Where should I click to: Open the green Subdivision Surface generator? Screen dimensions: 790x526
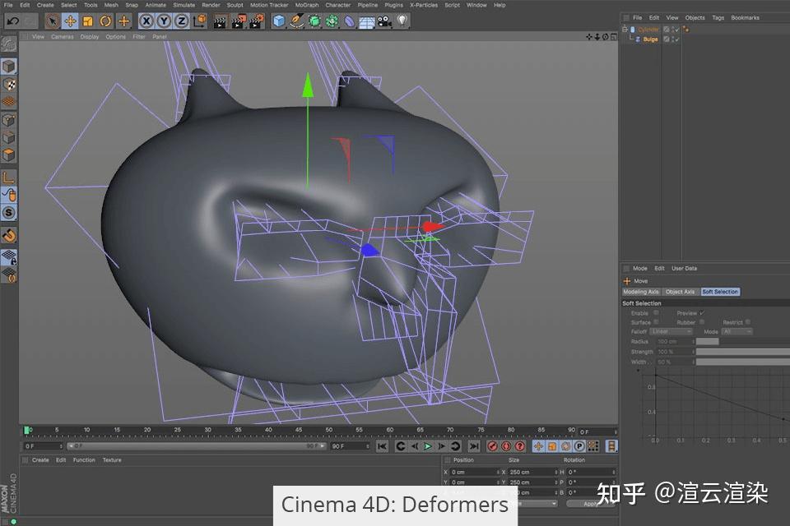314,21
